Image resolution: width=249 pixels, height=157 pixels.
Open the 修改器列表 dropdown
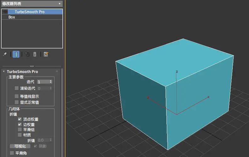(x=32, y=4)
